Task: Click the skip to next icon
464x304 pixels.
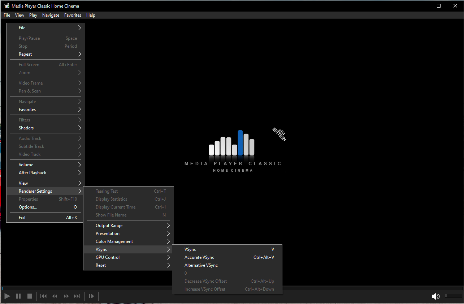Action: (77, 296)
